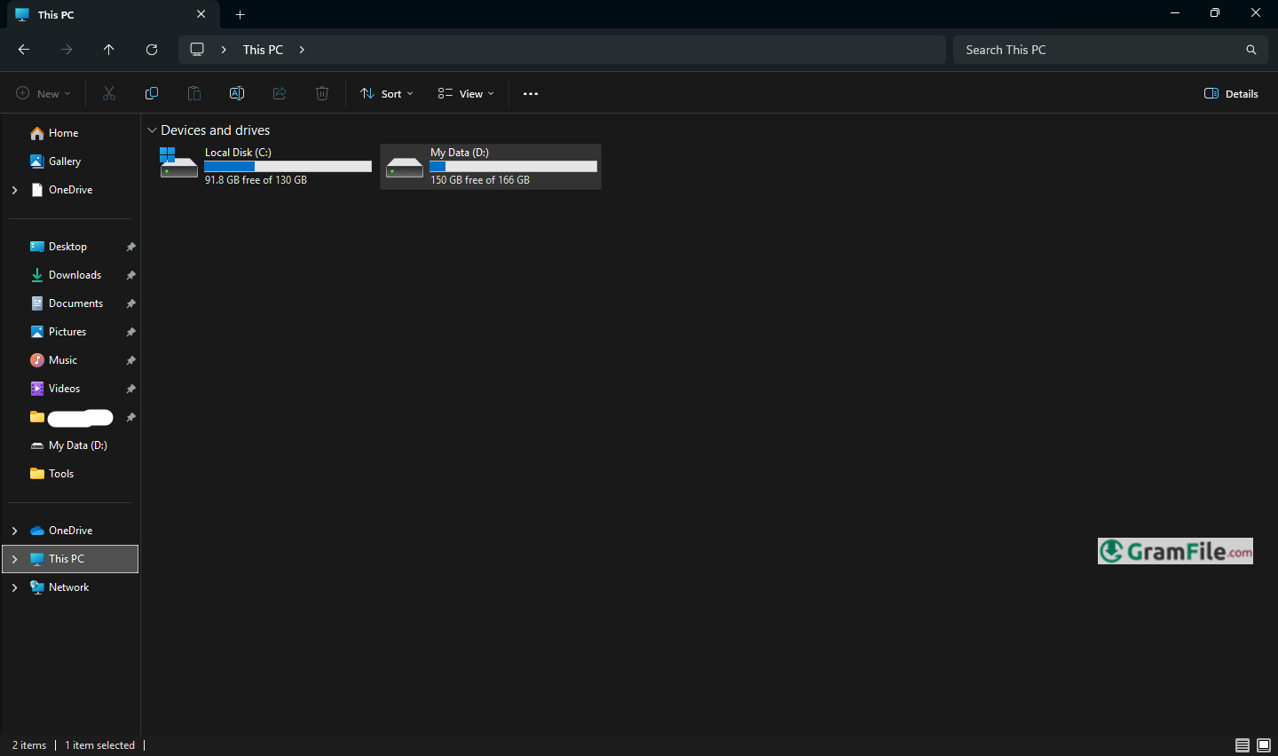Switch to details list view in status bar
The image size is (1278, 756).
tap(1242, 745)
